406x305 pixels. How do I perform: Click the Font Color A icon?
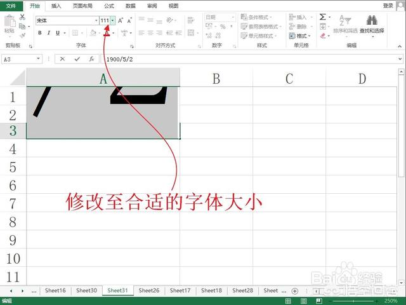107,33
